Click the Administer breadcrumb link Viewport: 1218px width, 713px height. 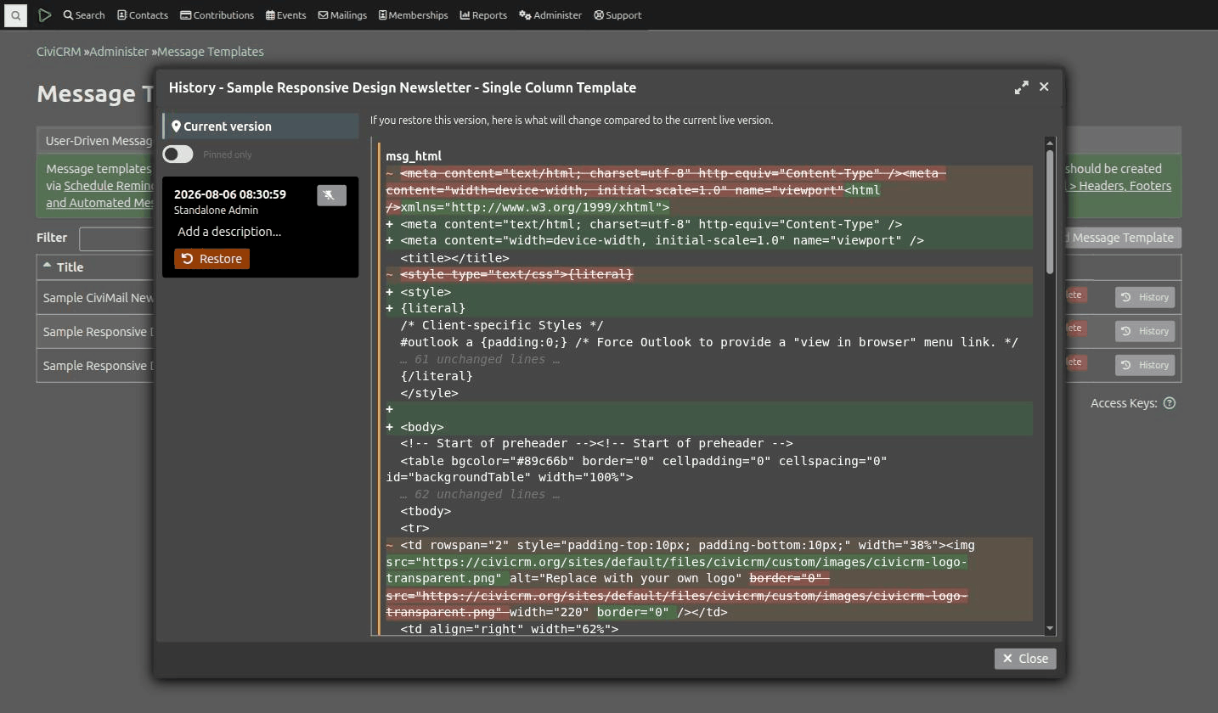pyautogui.click(x=119, y=52)
